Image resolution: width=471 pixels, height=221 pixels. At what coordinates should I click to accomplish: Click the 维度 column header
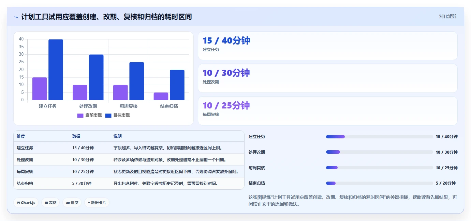[x=21, y=136]
